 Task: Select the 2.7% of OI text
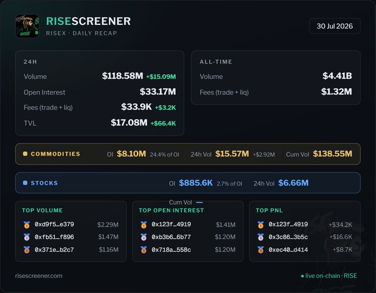pos(229,184)
